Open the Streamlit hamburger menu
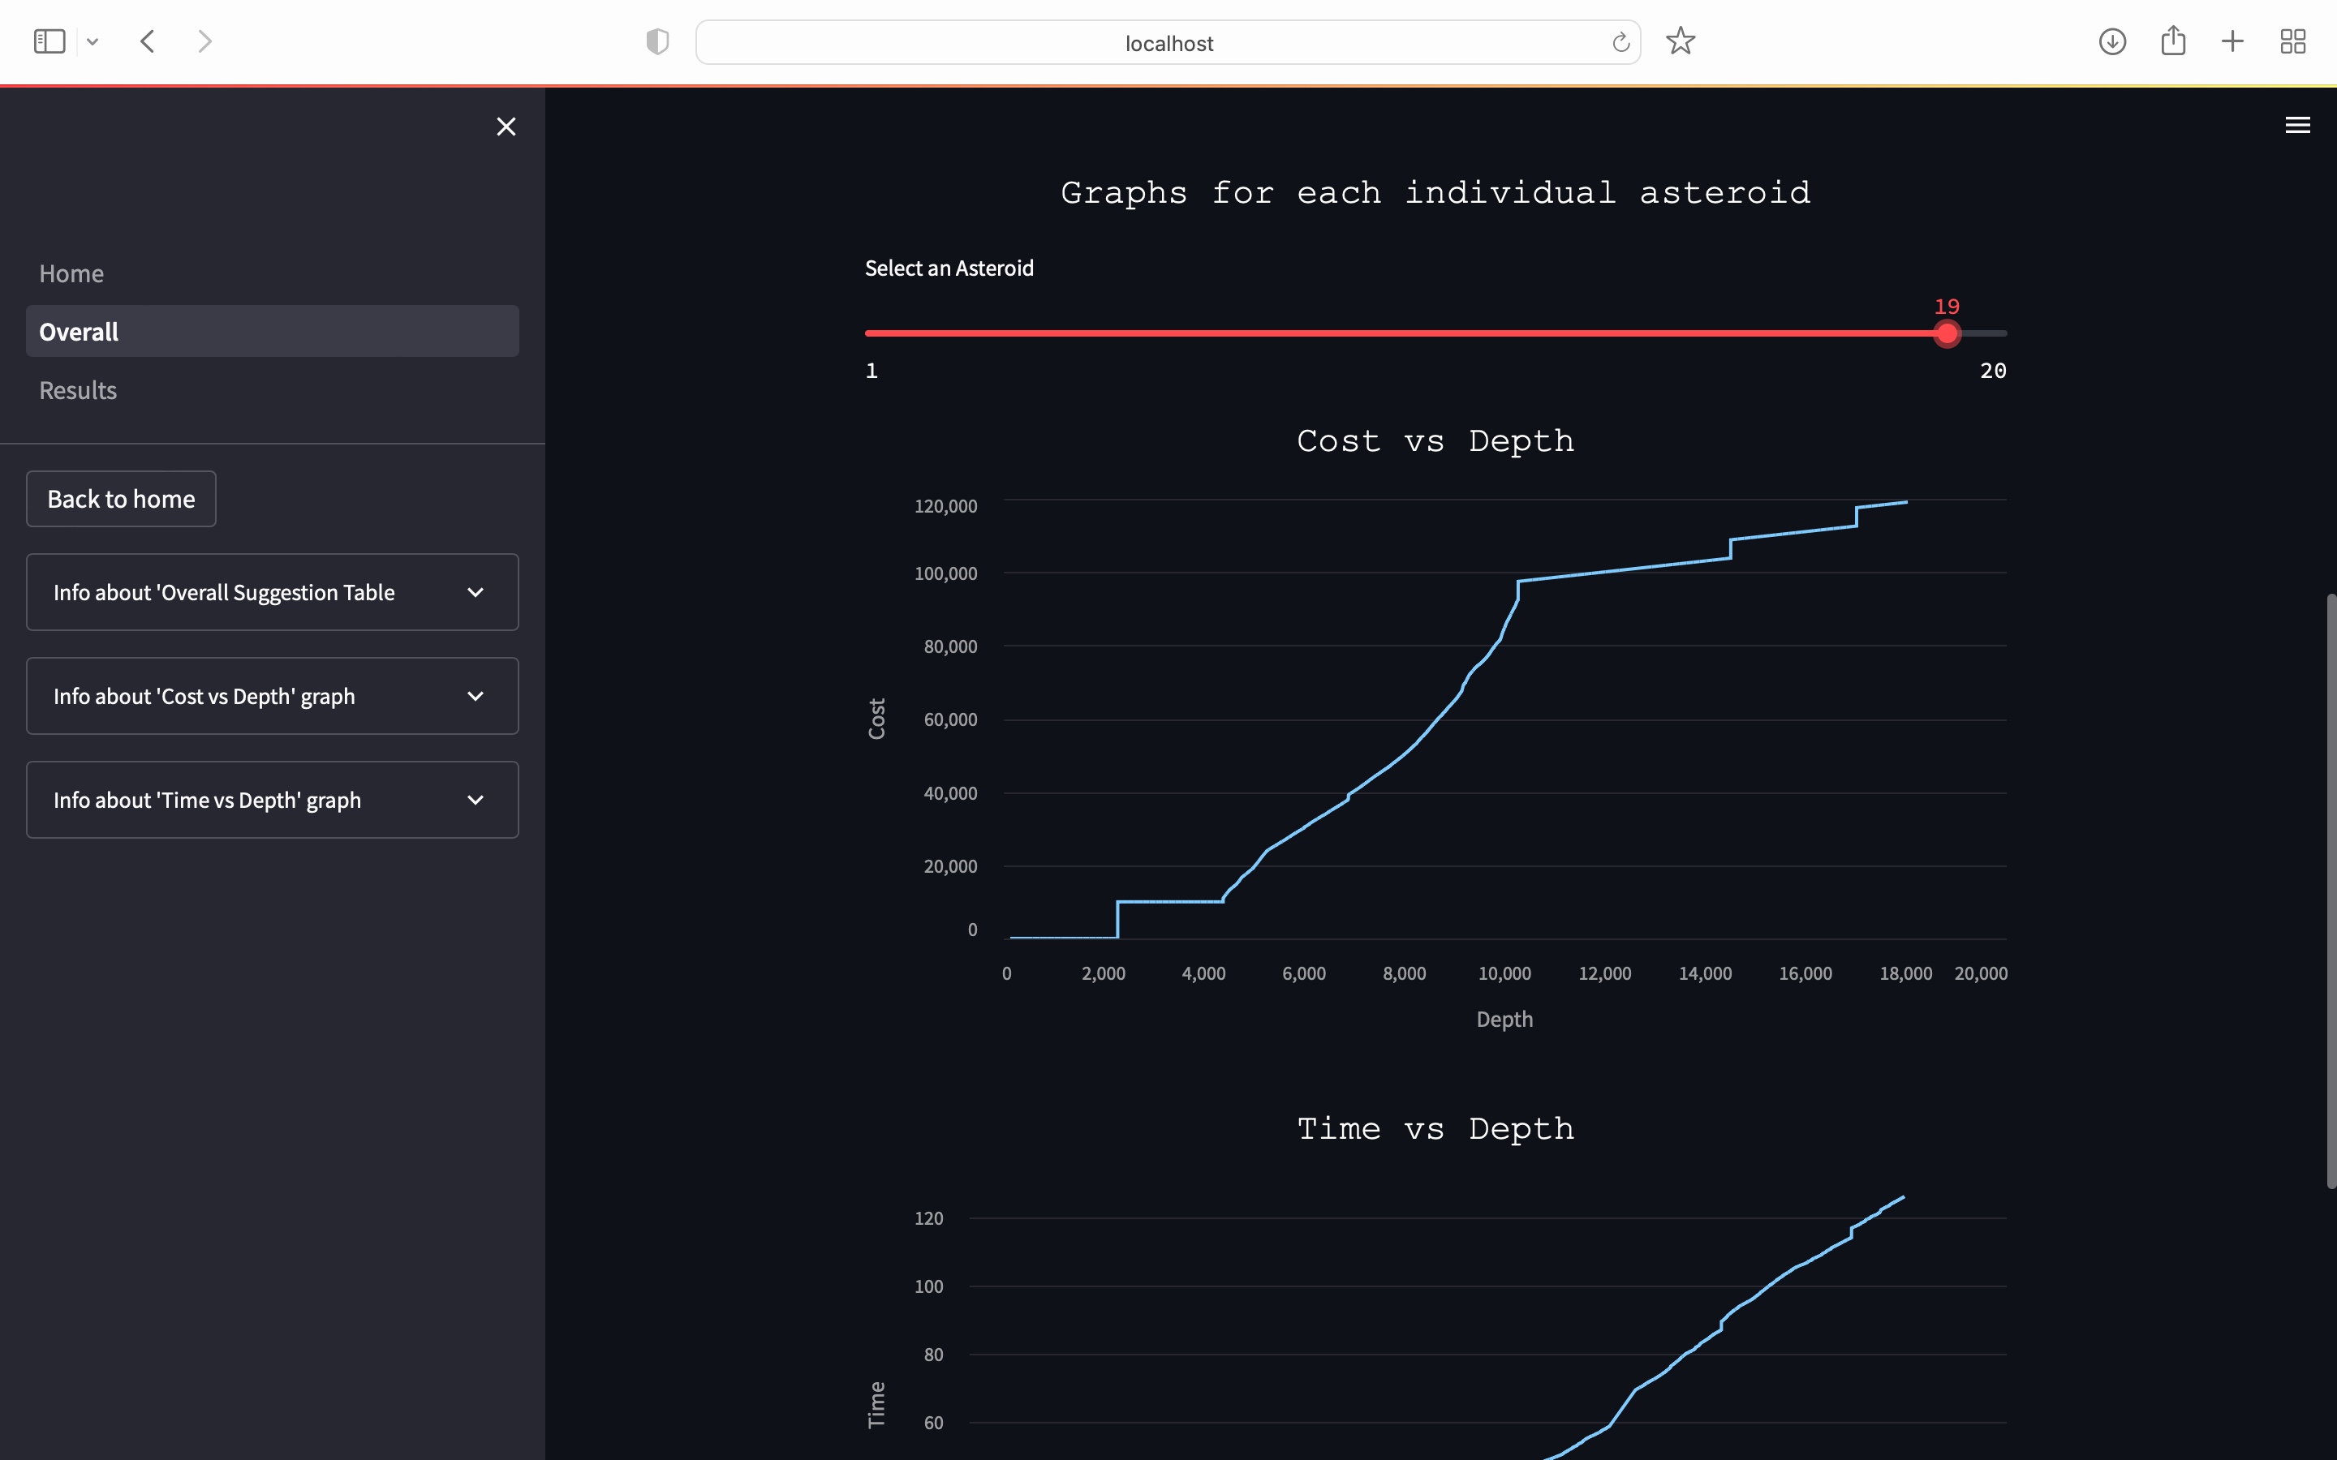 (x=2297, y=126)
